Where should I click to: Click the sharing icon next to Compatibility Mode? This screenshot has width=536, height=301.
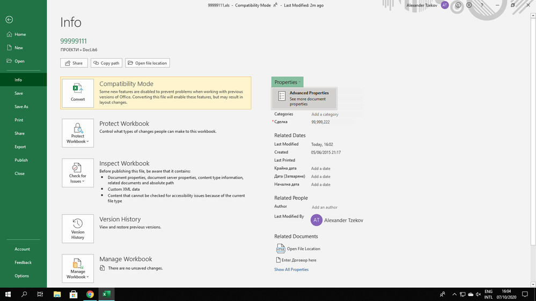coord(275,5)
